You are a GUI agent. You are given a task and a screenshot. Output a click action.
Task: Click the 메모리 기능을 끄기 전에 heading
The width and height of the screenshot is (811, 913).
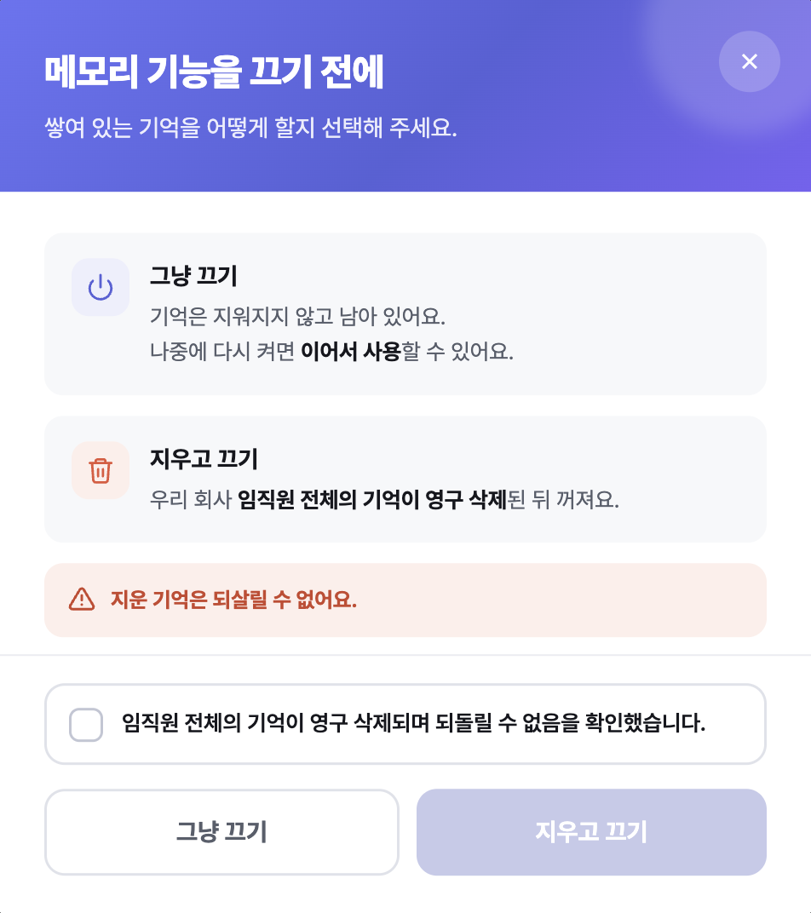click(x=215, y=72)
